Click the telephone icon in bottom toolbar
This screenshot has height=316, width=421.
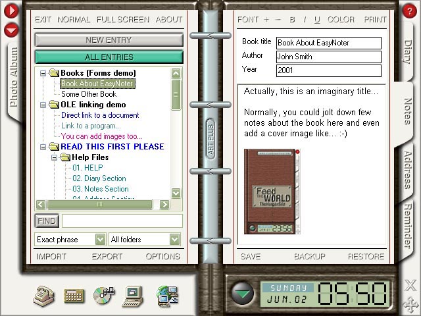pyautogui.click(x=44, y=296)
